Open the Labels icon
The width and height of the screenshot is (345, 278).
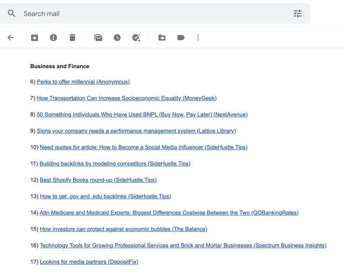pos(181,37)
